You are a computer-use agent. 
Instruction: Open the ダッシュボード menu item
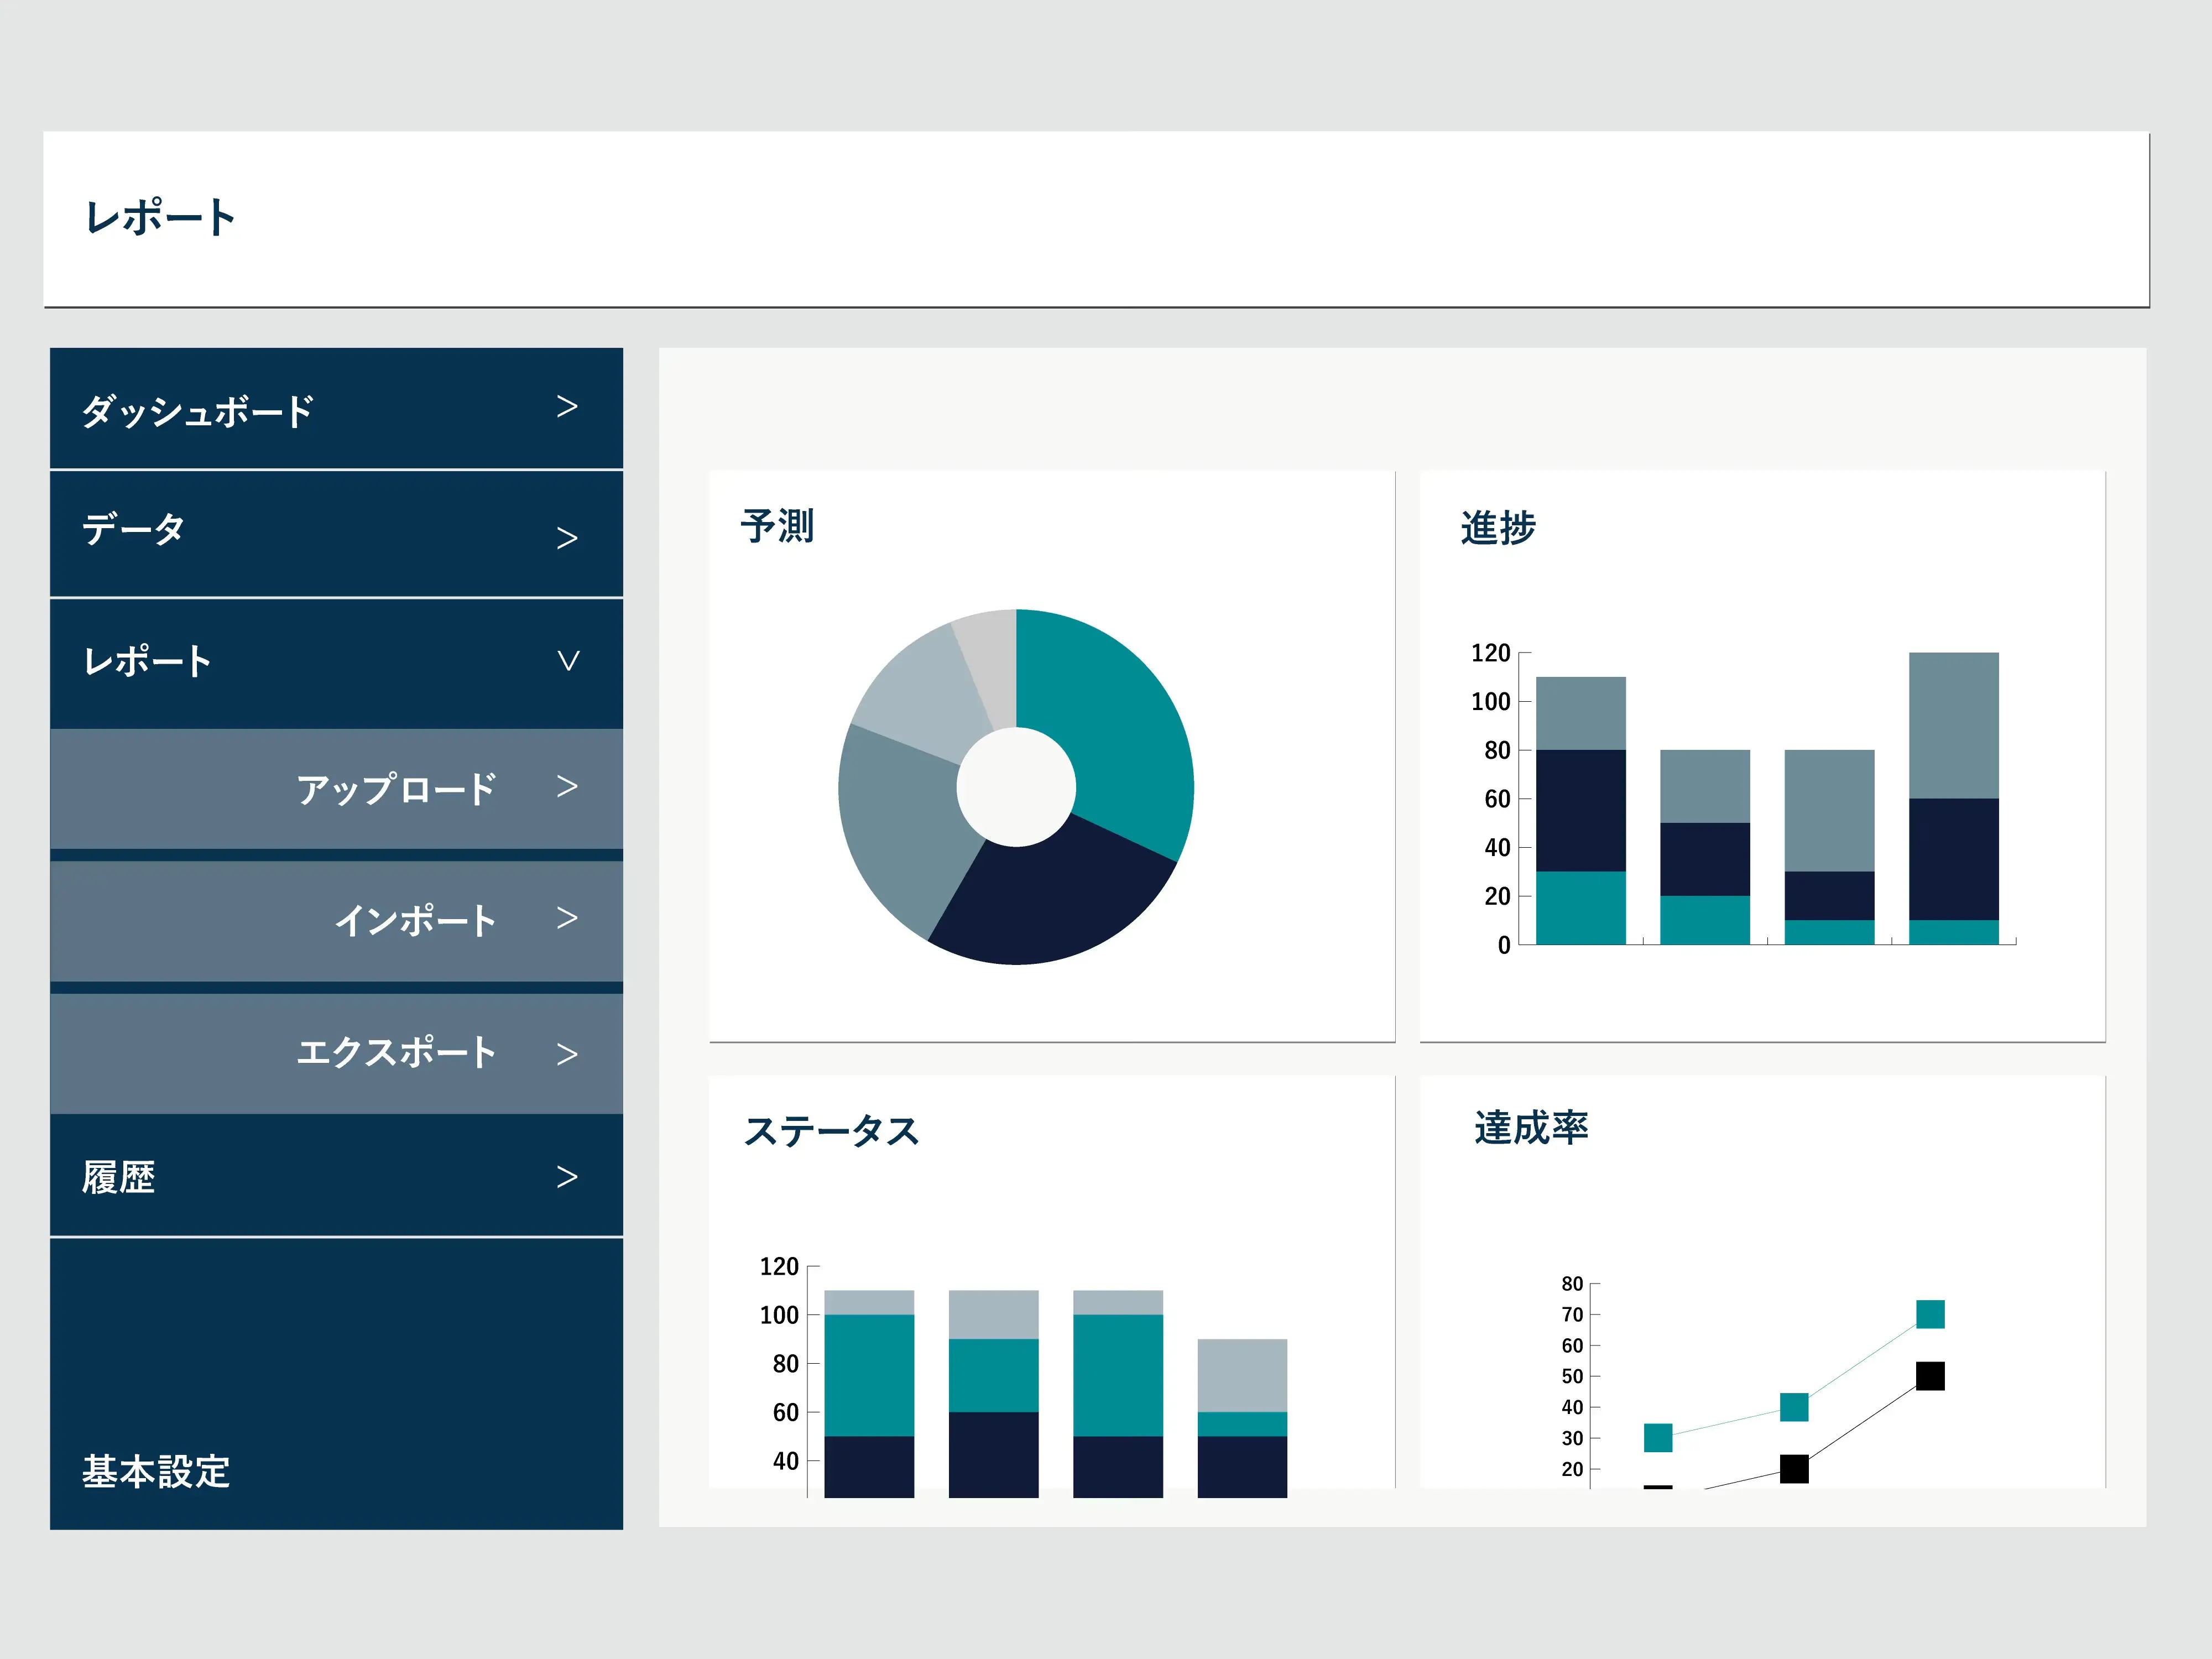pyautogui.click(x=198, y=411)
